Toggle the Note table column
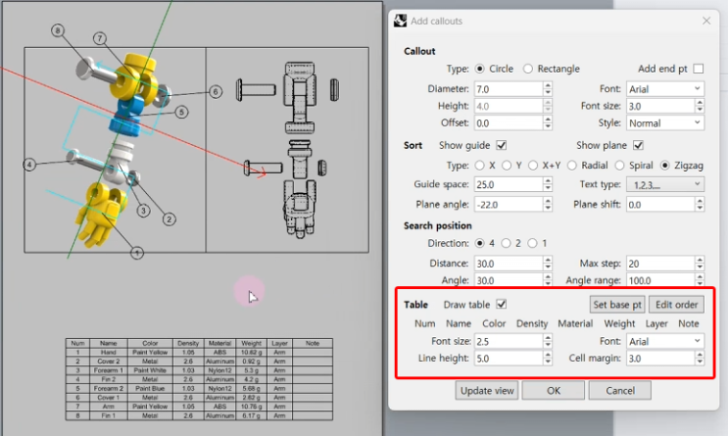 click(x=689, y=323)
